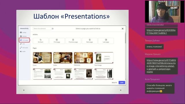The width and height of the screenshot is (185, 104).
Task: Click the slide title 'Шаблон «Presentations»'
Action: point(71,16)
